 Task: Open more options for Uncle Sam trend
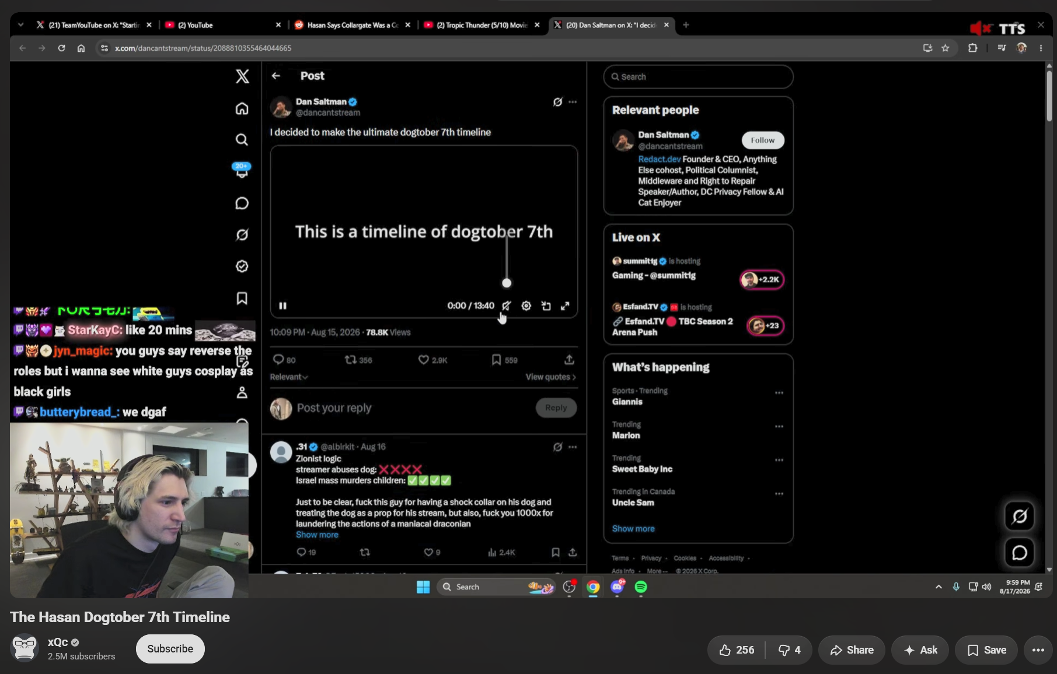pos(779,494)
